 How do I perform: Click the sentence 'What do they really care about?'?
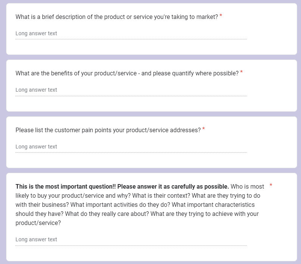click(107, 214)
